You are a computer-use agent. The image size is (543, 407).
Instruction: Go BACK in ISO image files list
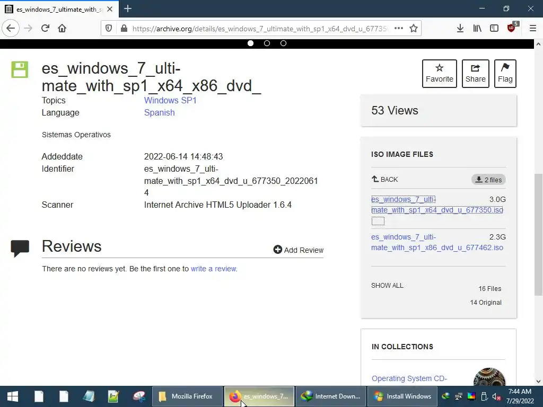385,179
